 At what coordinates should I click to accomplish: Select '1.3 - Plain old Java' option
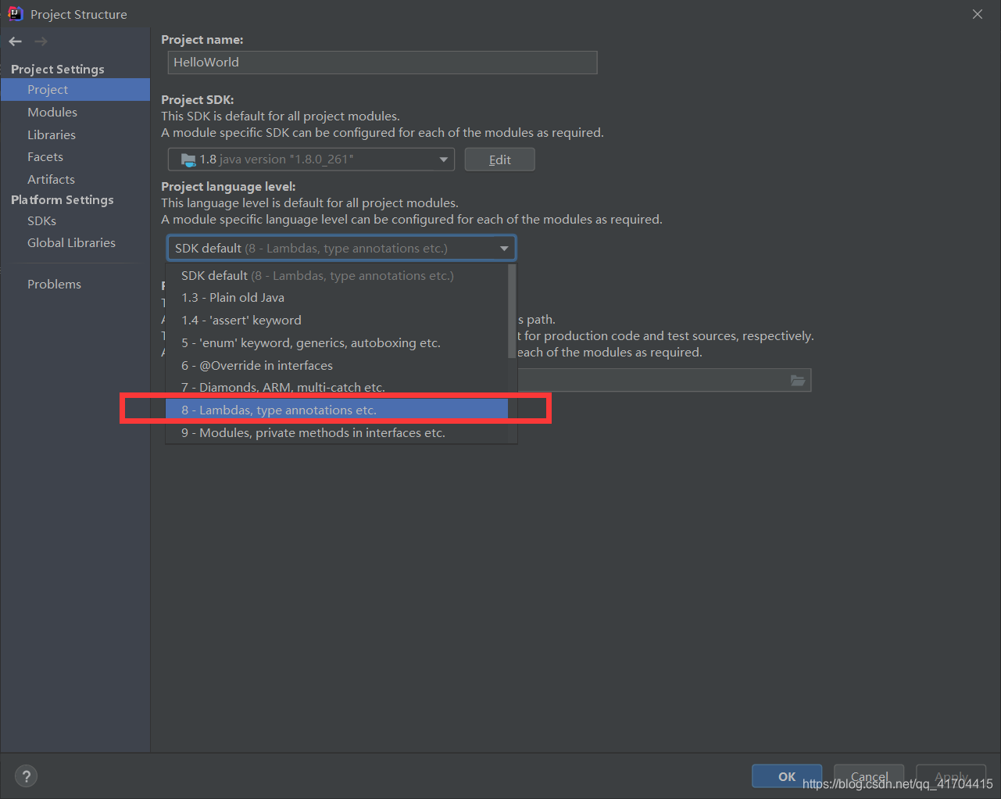click(x=337, y=298)
